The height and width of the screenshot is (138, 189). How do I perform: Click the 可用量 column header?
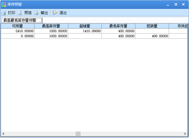[18, 26]
